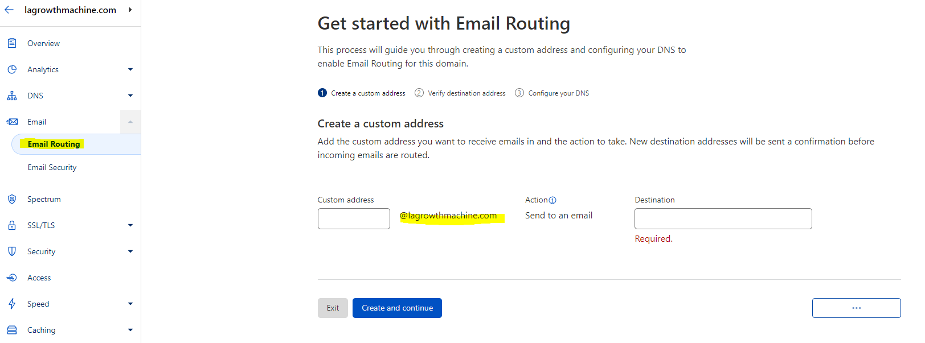925x343 pixels.
Task: Click the back arrow beside lagrowthmachine.com
Action: point(9,10)
